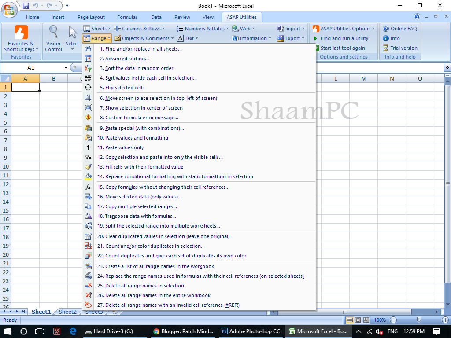
Task: Switch to the Review ribbon tab
Action: pos(182,17)
